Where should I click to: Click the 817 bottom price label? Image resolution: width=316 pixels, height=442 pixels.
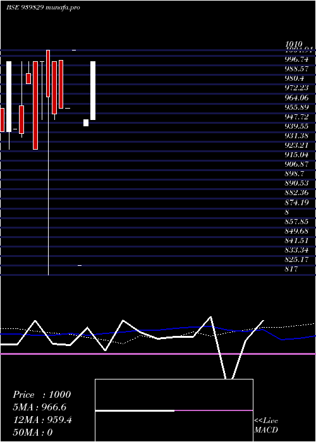pos(291,269)
